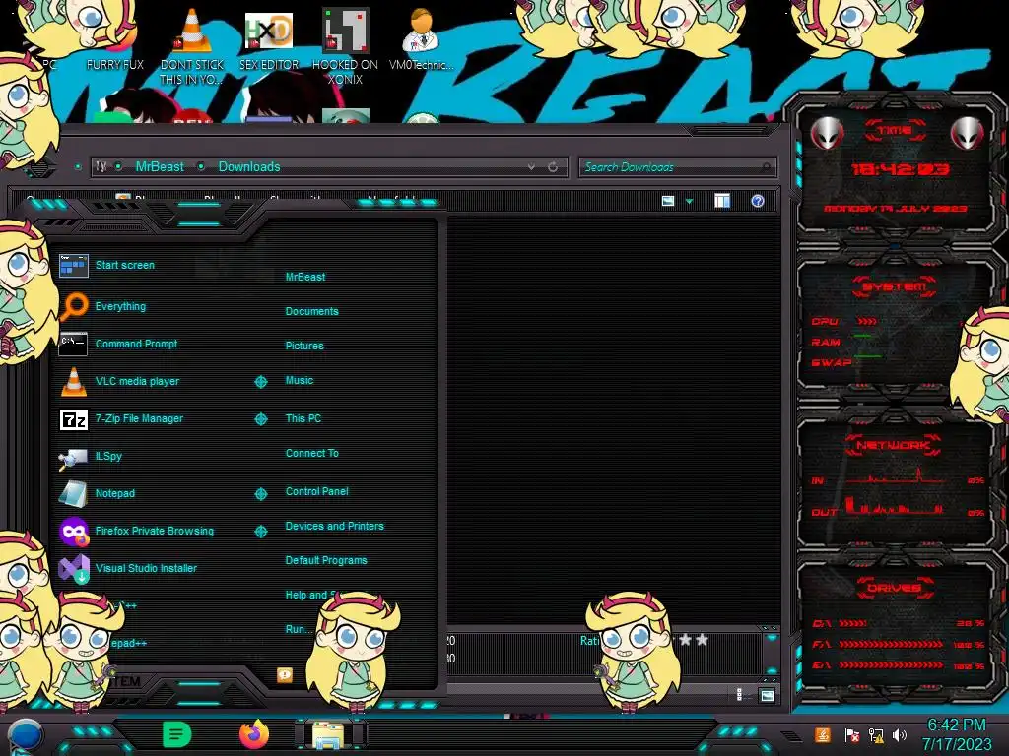Screen dimensions: 1009x756
Task: Open Connect To from start menu
Action: [311, 453]
